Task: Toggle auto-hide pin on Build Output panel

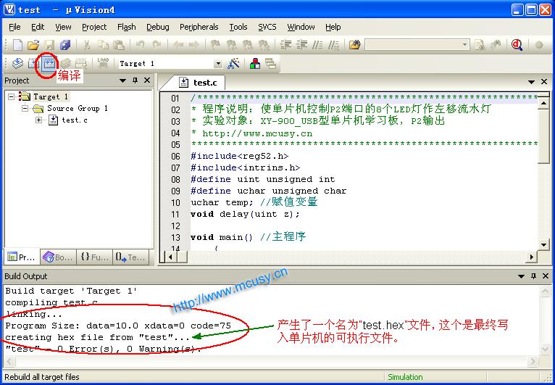Action: click(533, 276)
